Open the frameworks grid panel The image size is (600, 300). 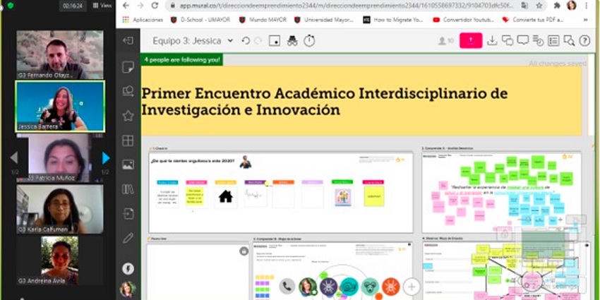point(128,140)
